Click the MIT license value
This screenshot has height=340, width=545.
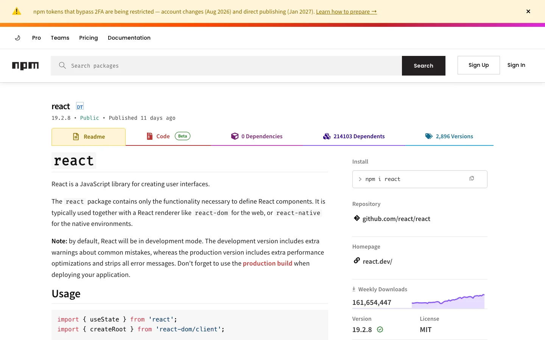425,330
